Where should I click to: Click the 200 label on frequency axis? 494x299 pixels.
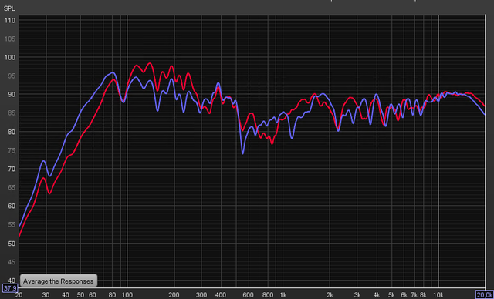click(174, 295)
